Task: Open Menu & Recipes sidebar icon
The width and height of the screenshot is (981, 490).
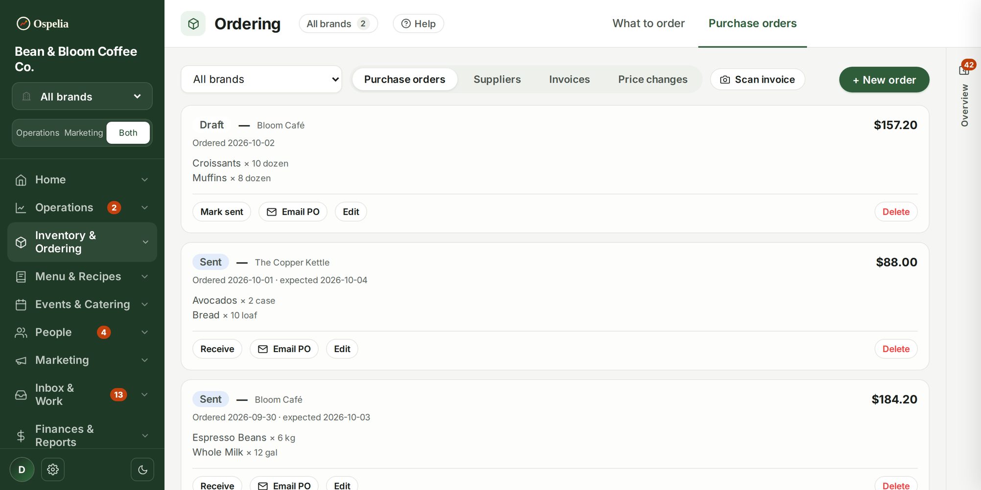Action: click(21, 277)
